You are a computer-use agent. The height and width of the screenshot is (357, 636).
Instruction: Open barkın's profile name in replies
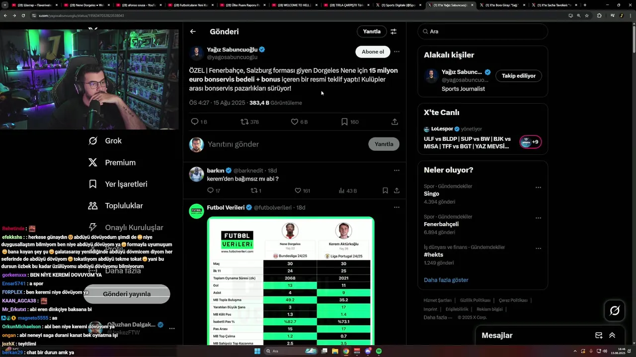pyautogui.click(x=216, y=171)
